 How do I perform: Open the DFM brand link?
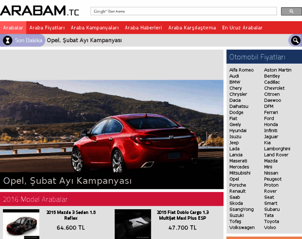(x=269, y=106)
